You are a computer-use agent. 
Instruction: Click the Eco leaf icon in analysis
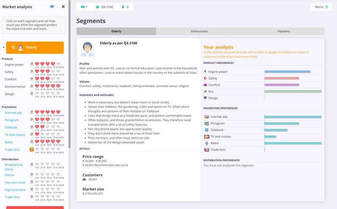205,91
